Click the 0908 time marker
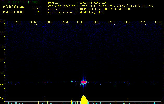164x104 pixels. (x=127, y=22)
